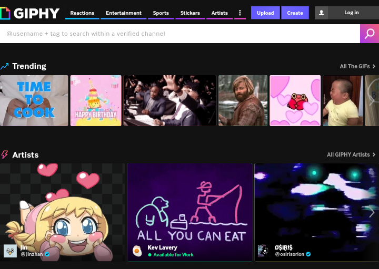Click the Create button
The height and width of the screenshot is (269, 379).
coord(295,13)
